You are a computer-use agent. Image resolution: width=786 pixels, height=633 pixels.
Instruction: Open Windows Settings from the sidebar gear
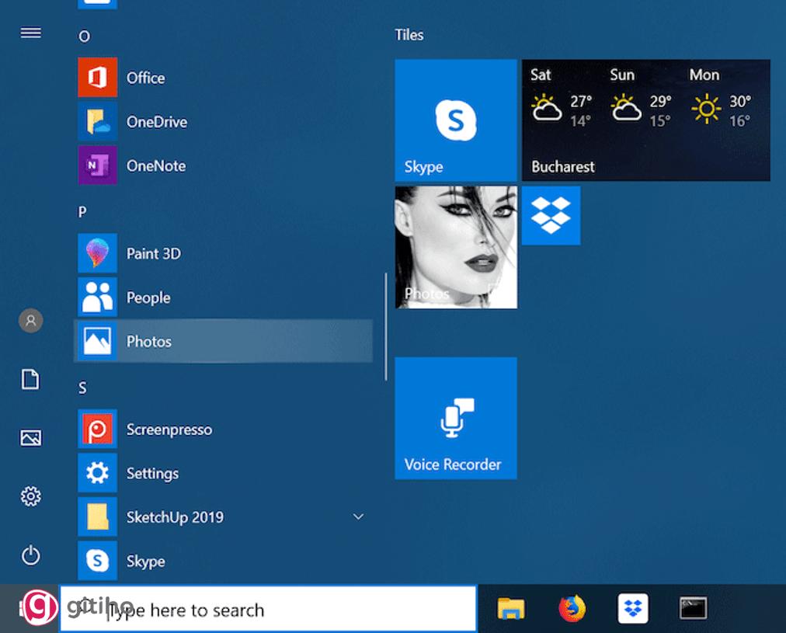pos(30,497)
